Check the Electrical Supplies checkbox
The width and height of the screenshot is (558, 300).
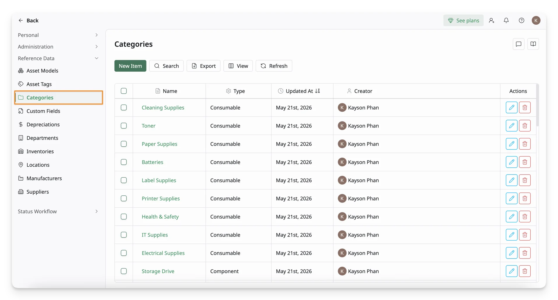pos(124,253)
